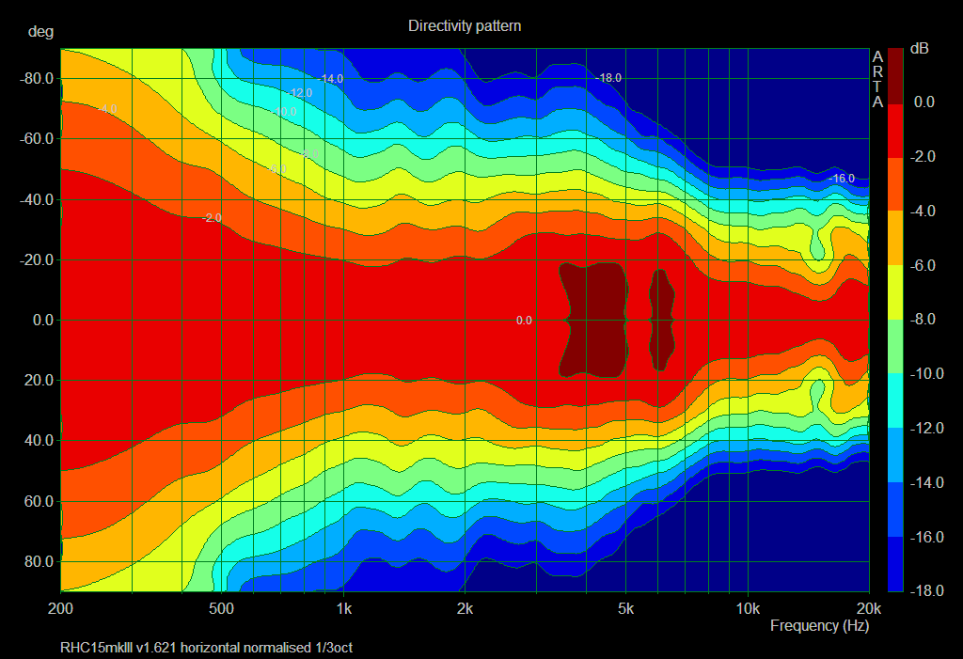
Task: Click the "500" frequency axis label
Action: tap(221, 608)
